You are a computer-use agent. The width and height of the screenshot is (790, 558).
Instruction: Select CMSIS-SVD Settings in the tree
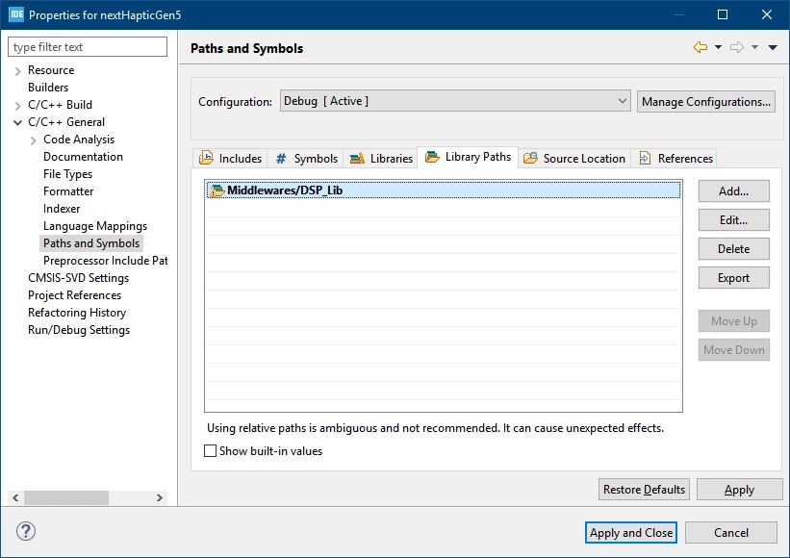tap(79, 278)
